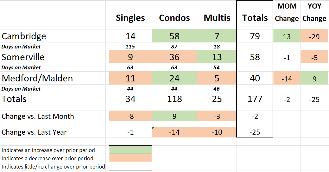329x172 pixels.
Task: Click the Singles column header
Action: tap(130, 18)
